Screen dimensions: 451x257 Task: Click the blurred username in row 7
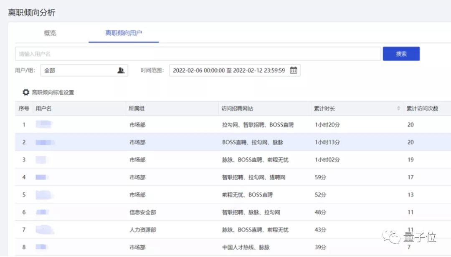[45, 229]
